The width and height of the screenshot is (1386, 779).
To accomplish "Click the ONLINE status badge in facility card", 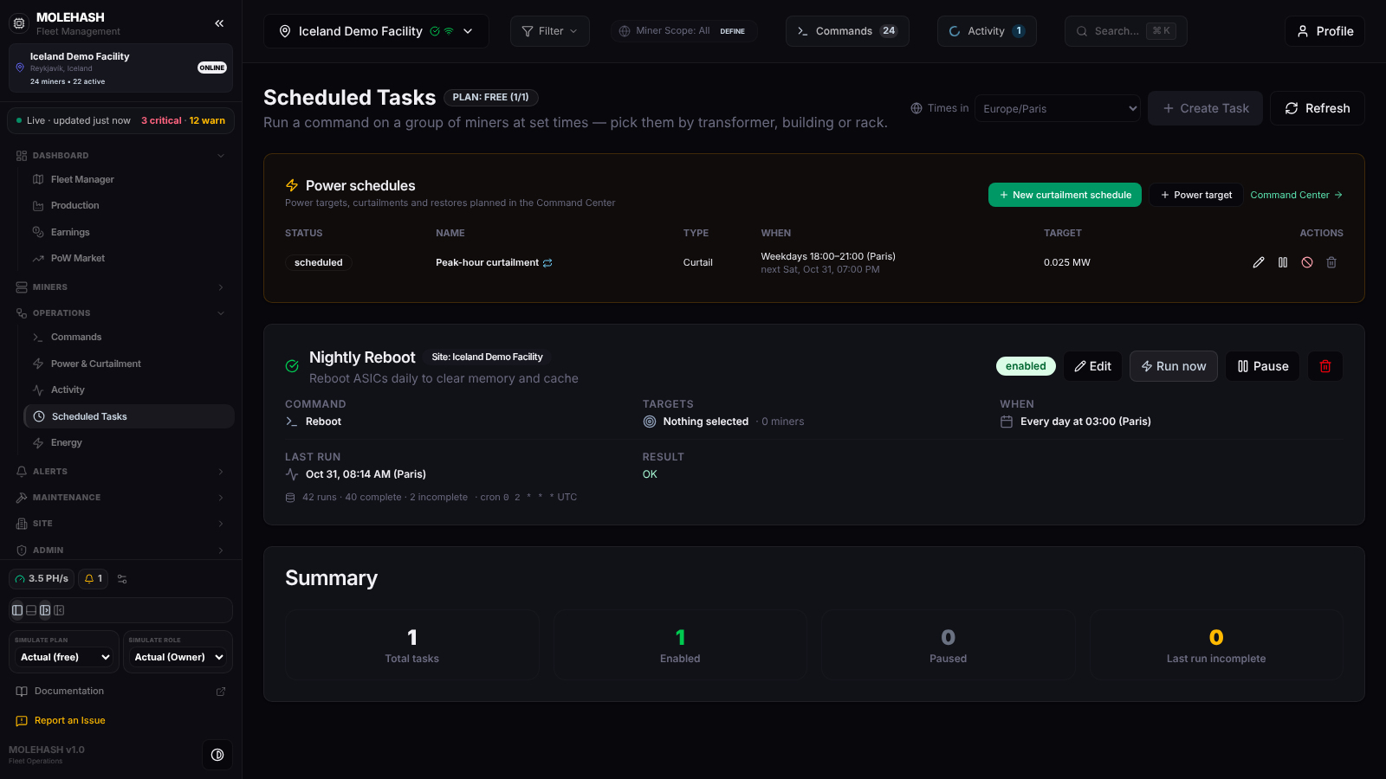I will coord(212,68).
